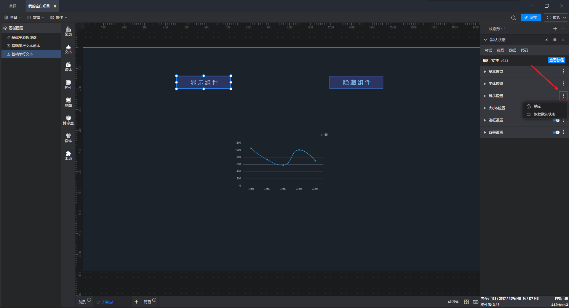Click the smooth line chart on canvas
The image size is (569, 308).
[x=282, y=161]
